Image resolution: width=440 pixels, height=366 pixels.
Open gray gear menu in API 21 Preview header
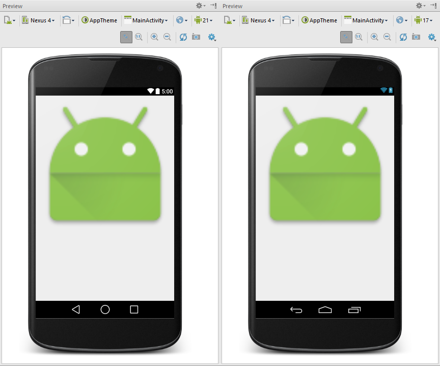(200, 6)
